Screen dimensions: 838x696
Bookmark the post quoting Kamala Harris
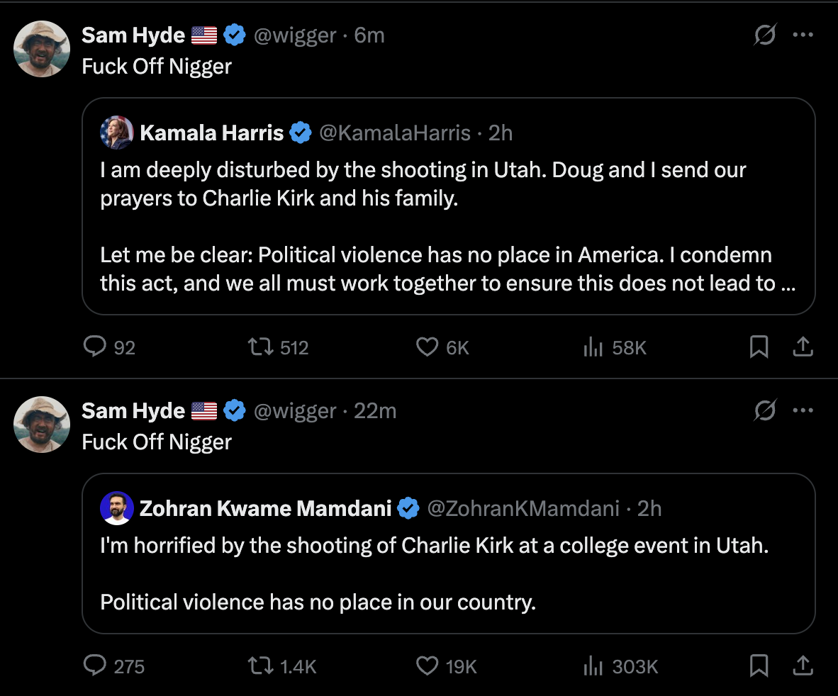(x=759, y=347)
